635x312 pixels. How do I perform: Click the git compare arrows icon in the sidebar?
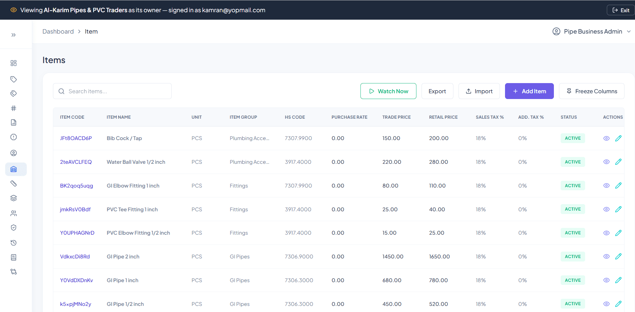14,272
